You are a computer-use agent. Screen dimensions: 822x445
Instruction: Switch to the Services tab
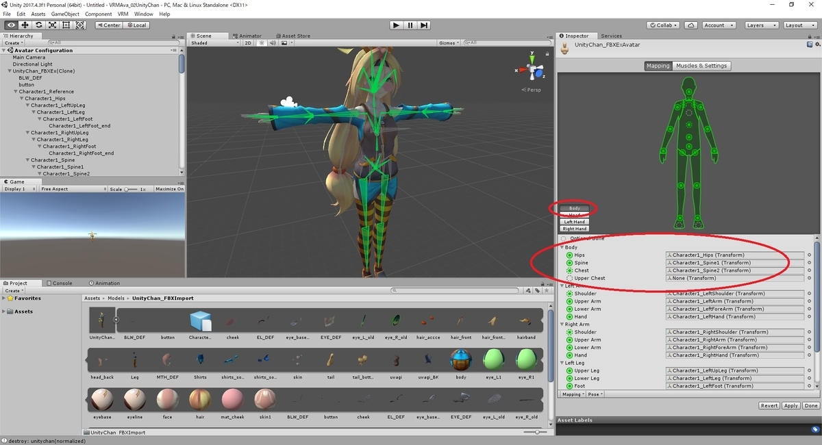tap(611, 36)
